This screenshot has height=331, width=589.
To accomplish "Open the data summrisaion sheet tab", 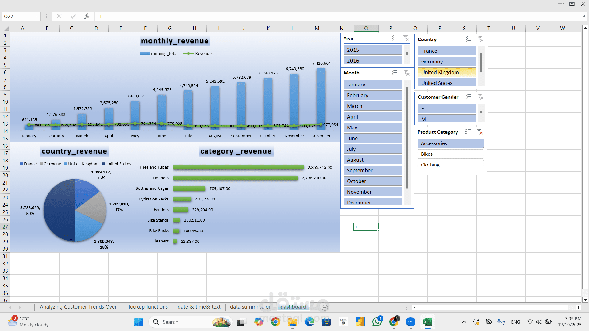I will pos(250,307).
